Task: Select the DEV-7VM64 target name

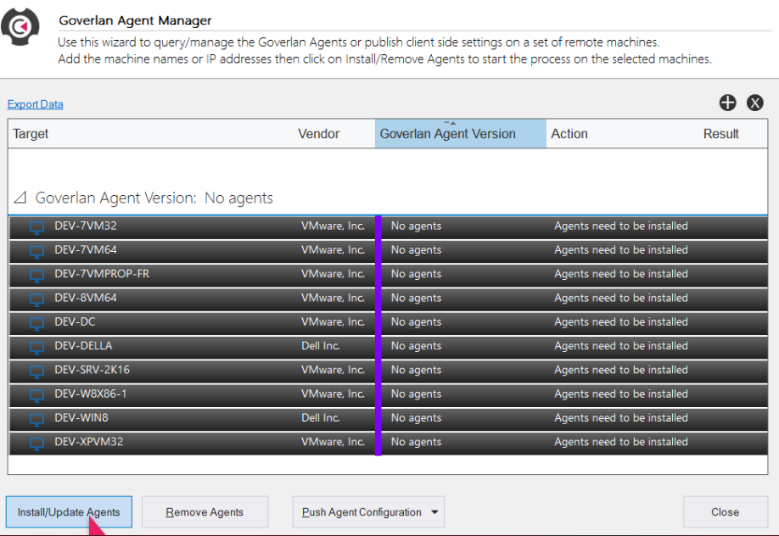Action: [x=86, y=250]
